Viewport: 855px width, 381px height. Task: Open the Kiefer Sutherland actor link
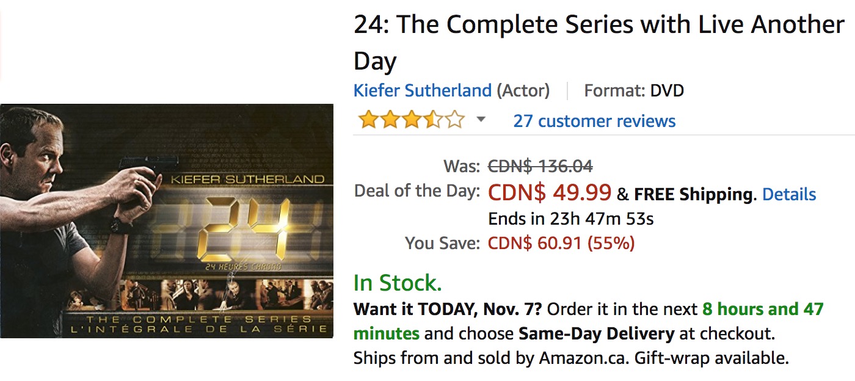(422, 91)
